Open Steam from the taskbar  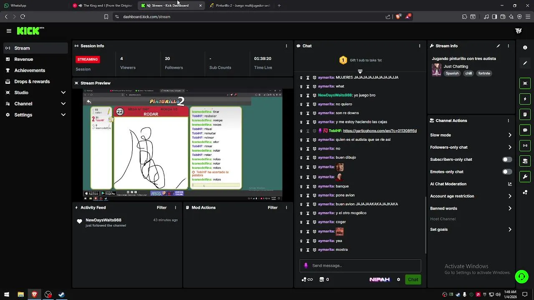point(61,295)
